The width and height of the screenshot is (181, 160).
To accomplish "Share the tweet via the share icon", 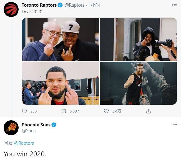I will coord(149,111).
